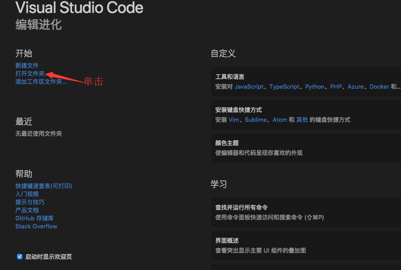The image size is (401, 270).
Task: Click the 新建文件 link to create a file
Action: [27, 65]
